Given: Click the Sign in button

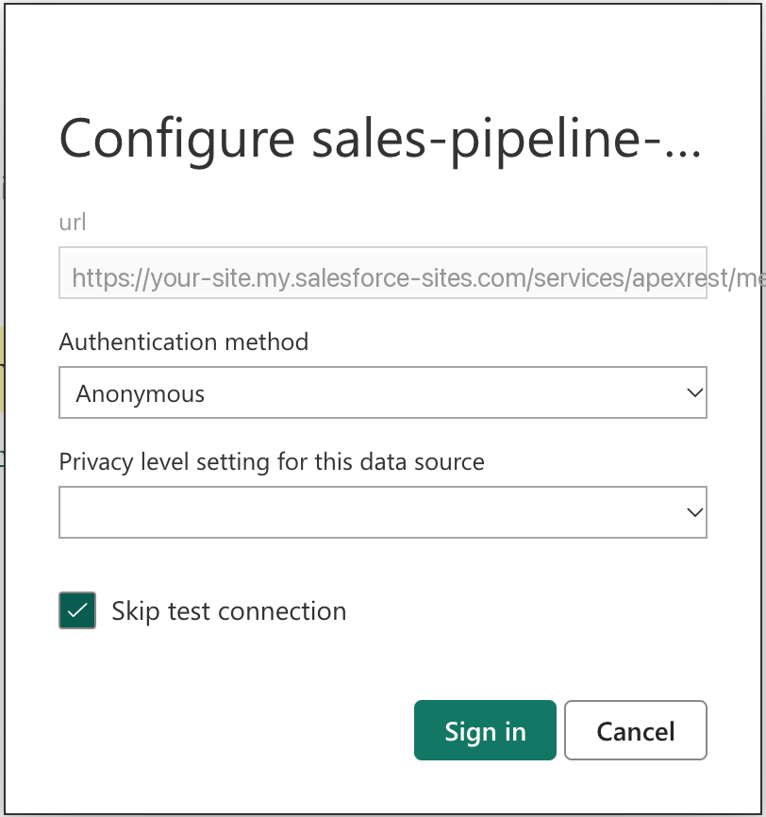Looking at the screenshot, I should [485, 730].
